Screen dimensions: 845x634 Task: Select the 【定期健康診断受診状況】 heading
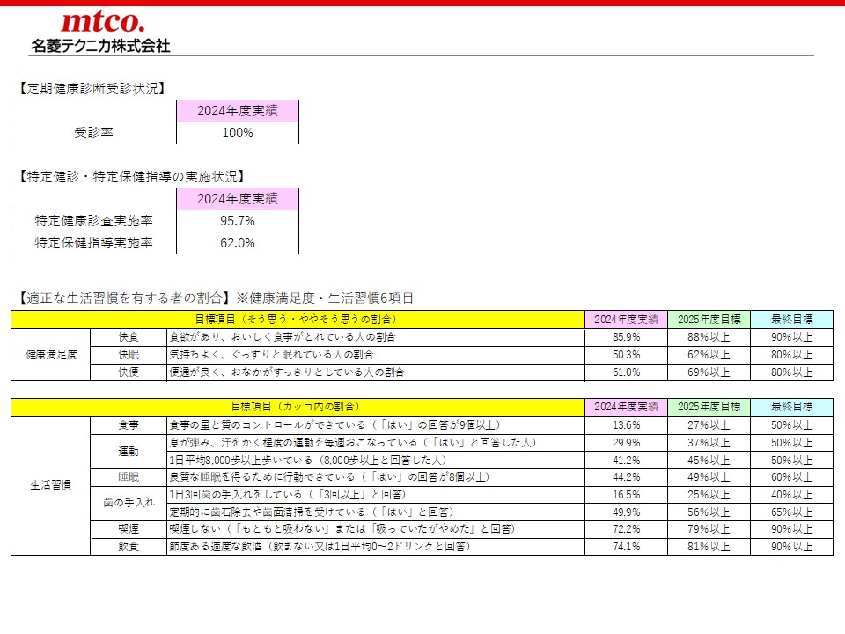tap(91, 88)
